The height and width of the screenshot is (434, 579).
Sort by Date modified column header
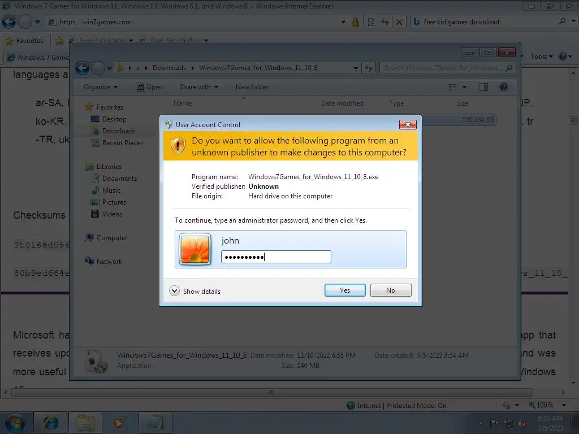[342, 103]
